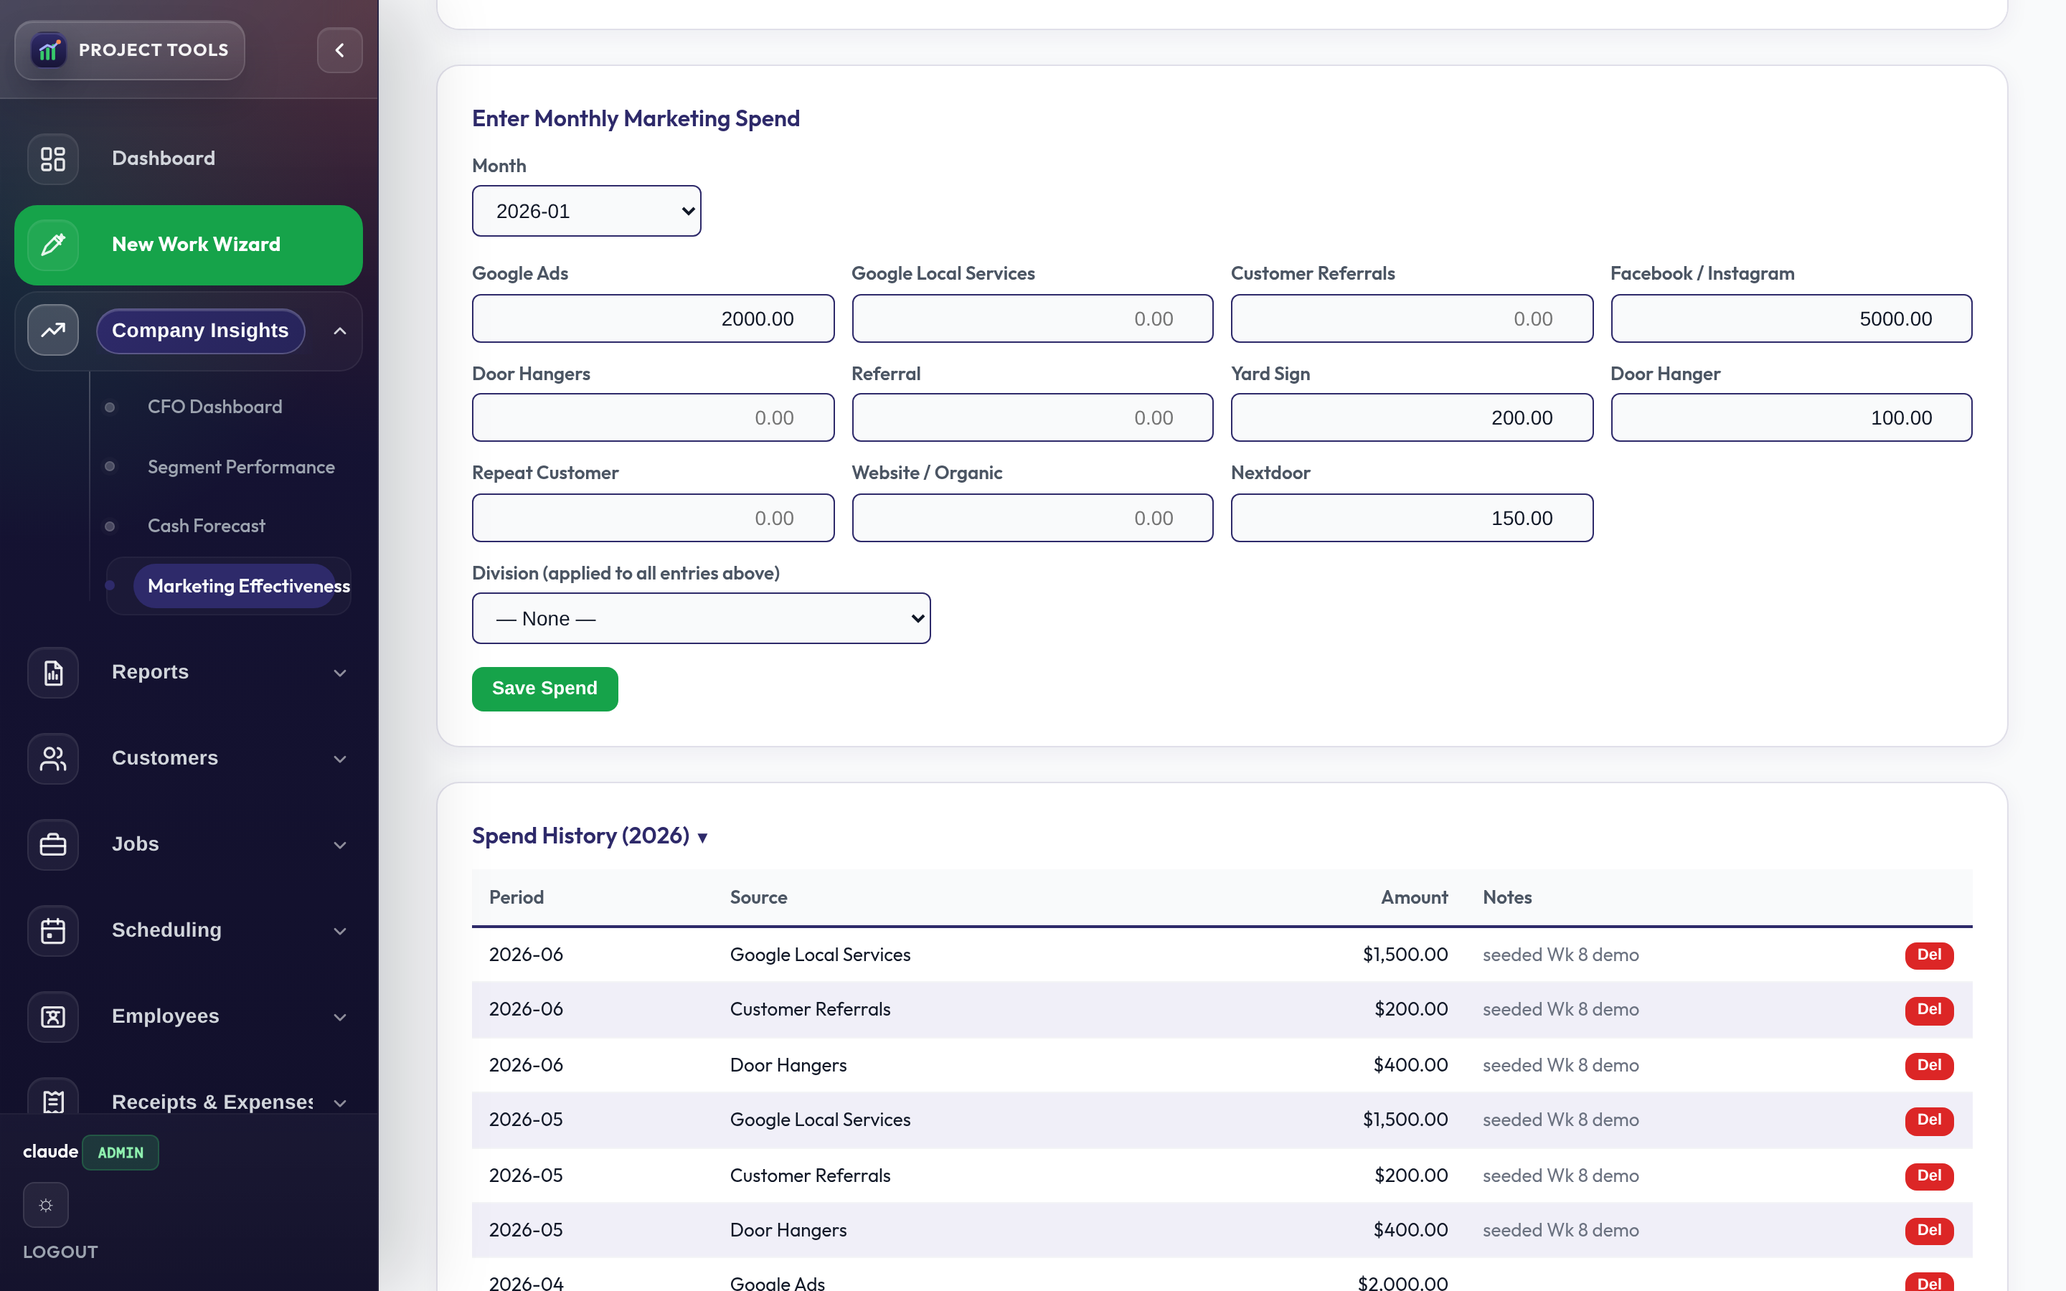Click the Google Local Services spend field

tap(1032, 318)
